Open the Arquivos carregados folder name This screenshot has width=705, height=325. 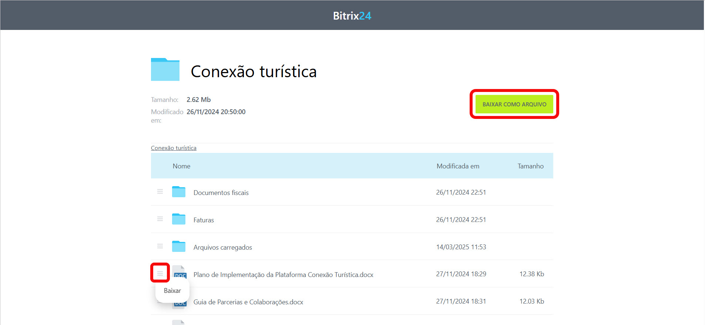223,247
